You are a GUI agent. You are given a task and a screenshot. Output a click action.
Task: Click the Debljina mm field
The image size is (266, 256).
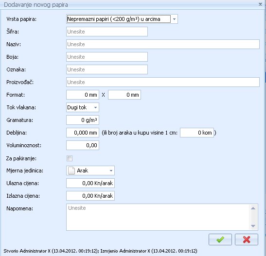(83, 133)
